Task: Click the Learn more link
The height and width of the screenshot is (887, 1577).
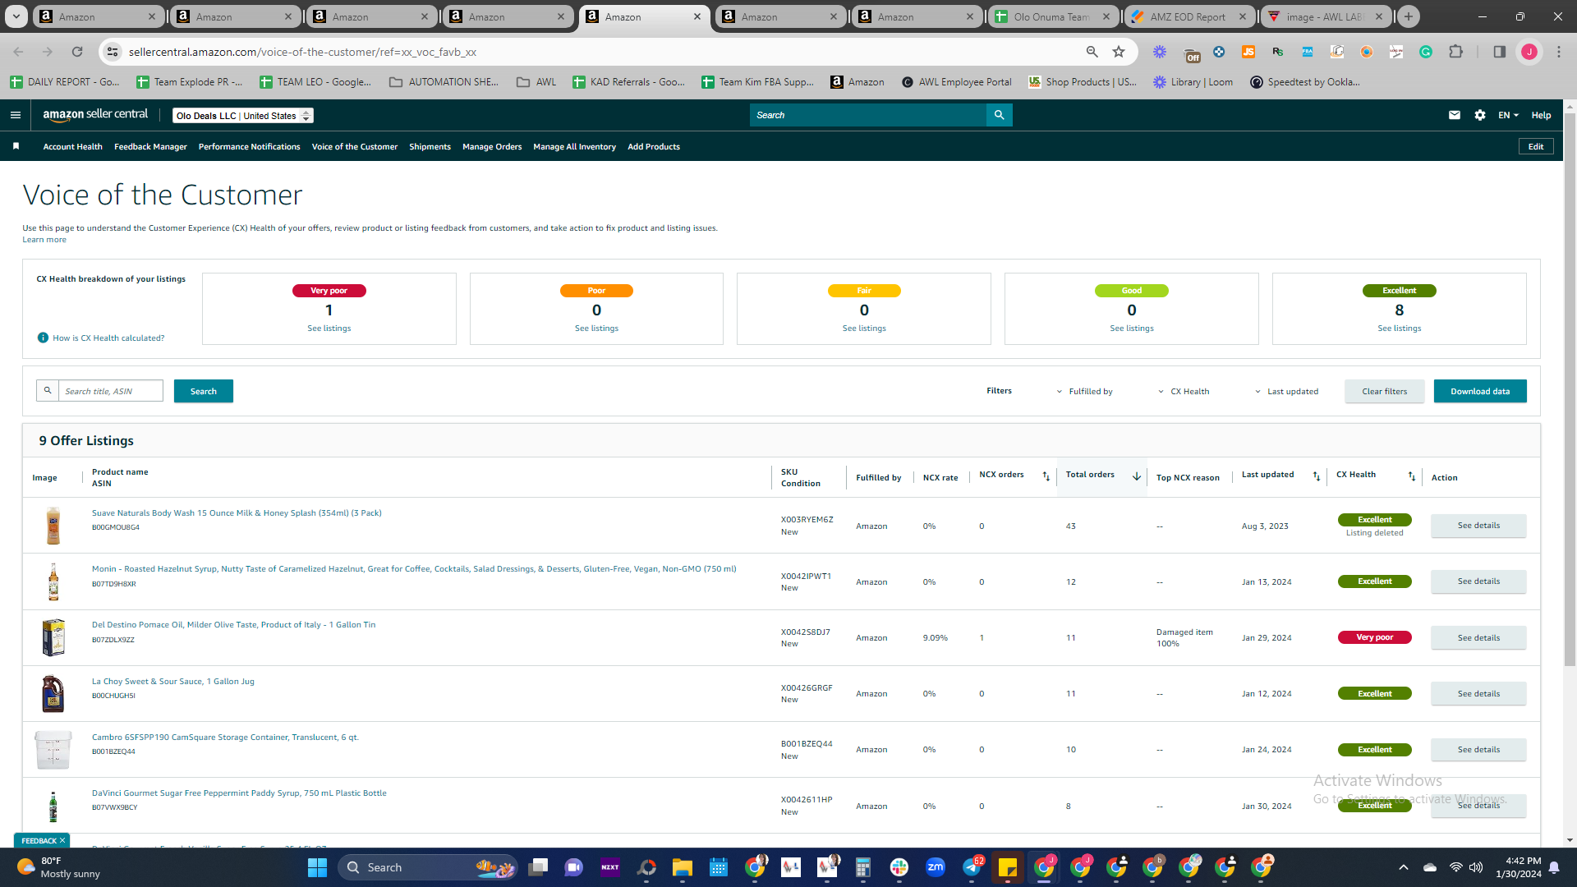Action: click(44, 240)
